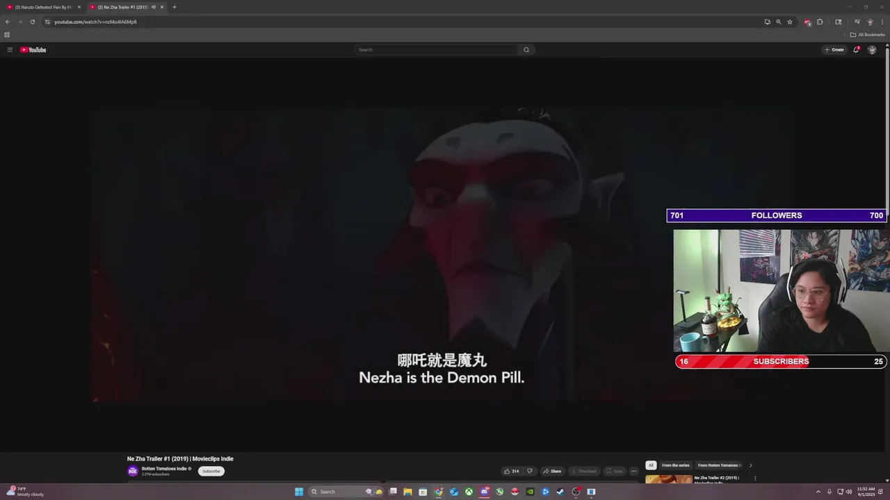Viewport: 890px width, 500px height.
Task: Select the From Rotten Tomatoes chip
Action: coord(719,465)
